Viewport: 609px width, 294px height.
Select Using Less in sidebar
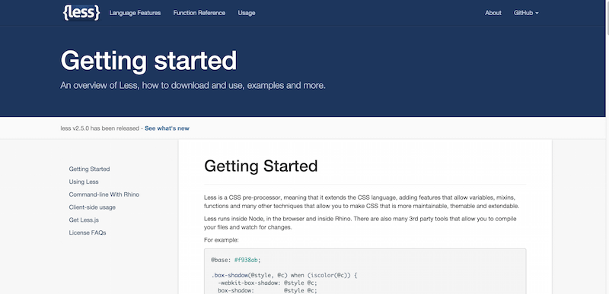[x=84, y=182]
